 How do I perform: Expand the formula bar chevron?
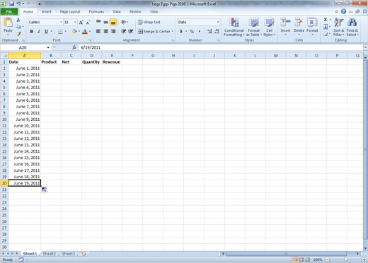click(x=365, y=47)
